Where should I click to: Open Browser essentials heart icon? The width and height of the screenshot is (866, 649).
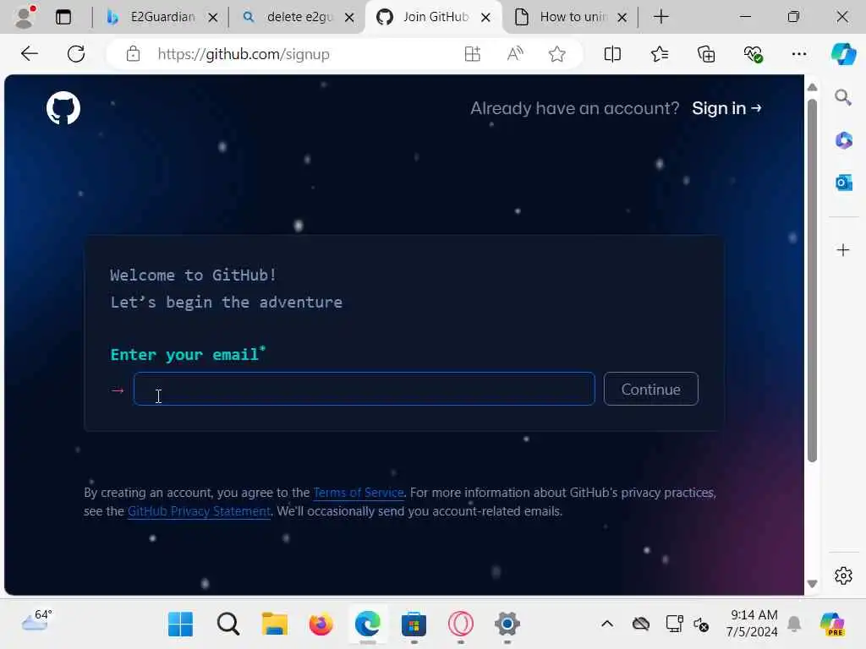click(753, 54)
